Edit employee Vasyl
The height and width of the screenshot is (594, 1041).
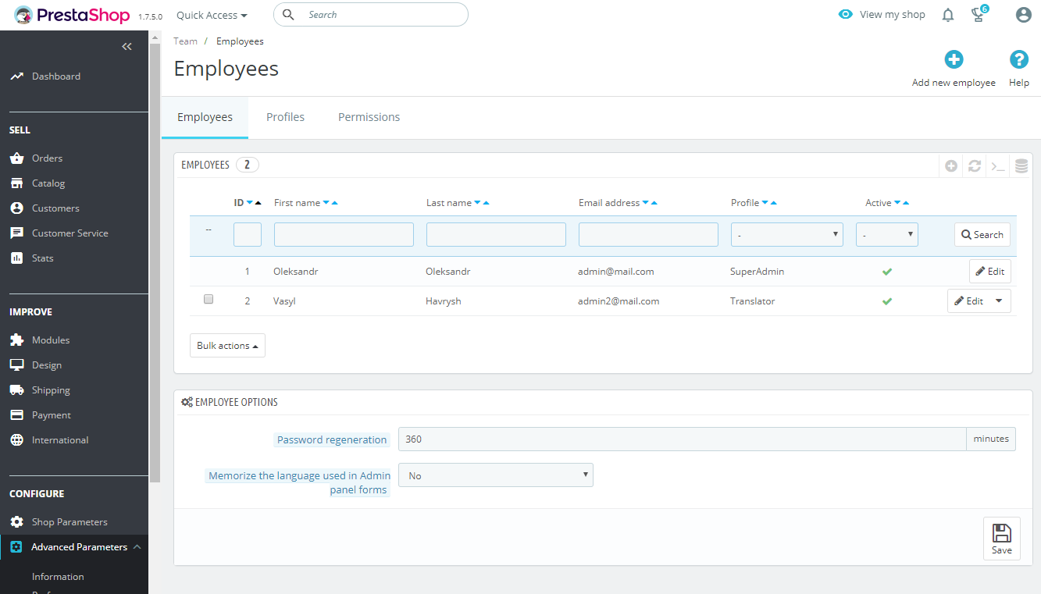click(968, 301)
